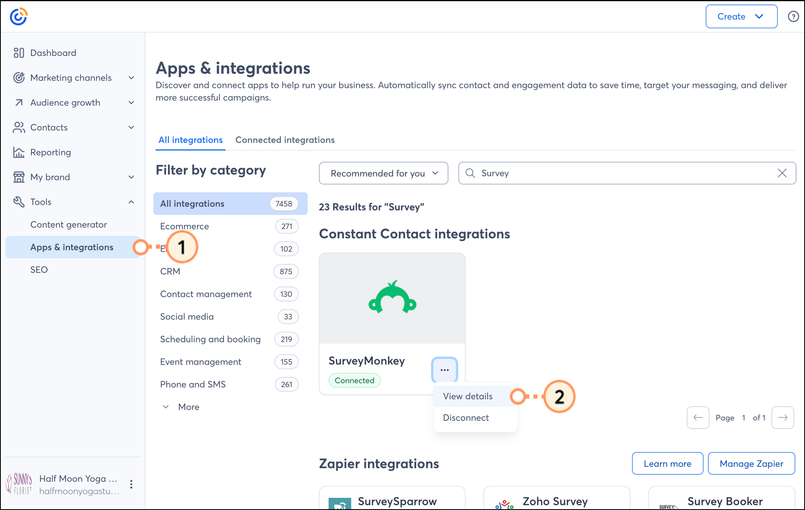805x510 pixels.
Task: Click the Reporting chart icon
Action: pyautogui.click(x=19, y=152)
